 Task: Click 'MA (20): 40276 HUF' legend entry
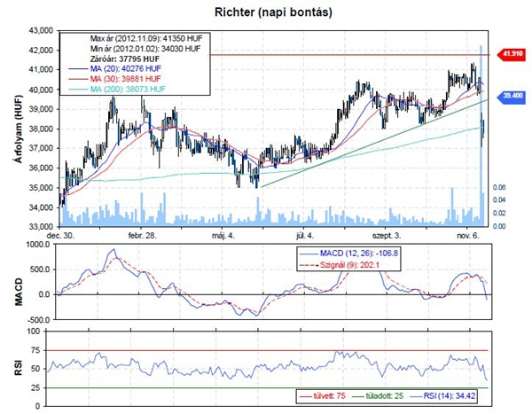coord(126,69)
